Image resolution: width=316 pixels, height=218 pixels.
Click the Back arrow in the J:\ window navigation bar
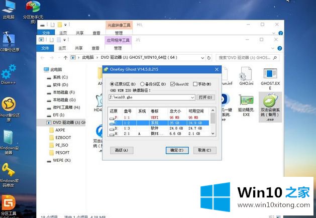(x=42, y=58)
